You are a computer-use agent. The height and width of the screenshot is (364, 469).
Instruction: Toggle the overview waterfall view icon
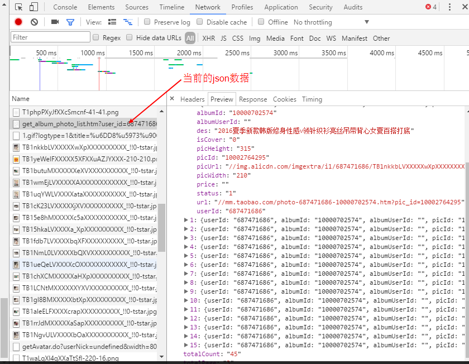coord(128,22)
